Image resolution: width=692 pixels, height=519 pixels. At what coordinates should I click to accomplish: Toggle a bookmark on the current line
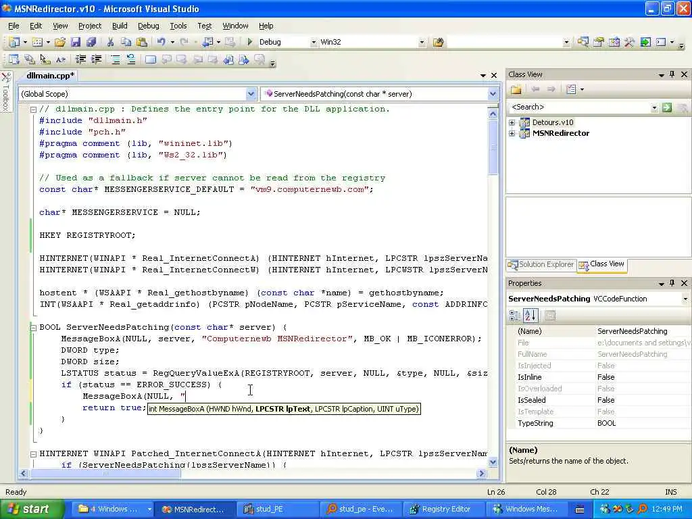(x=150, y=59)
